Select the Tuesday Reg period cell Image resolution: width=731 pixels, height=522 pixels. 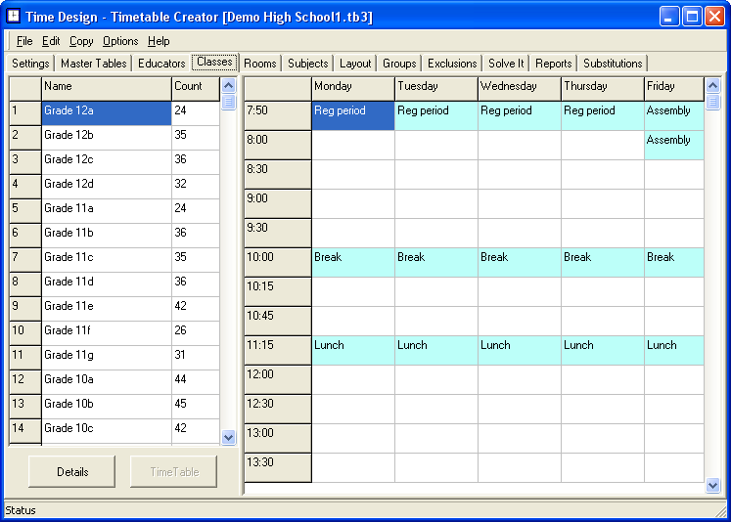point(435,115)
